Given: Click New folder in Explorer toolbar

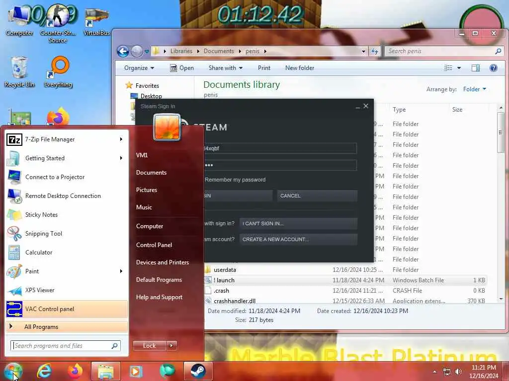Looking at the screenshot, I should (300, 68).
